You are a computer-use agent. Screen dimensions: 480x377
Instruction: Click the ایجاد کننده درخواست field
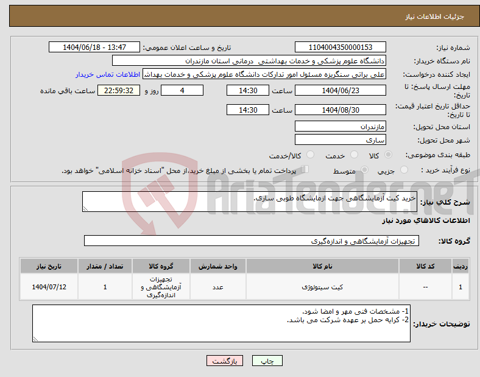point(264,74)
